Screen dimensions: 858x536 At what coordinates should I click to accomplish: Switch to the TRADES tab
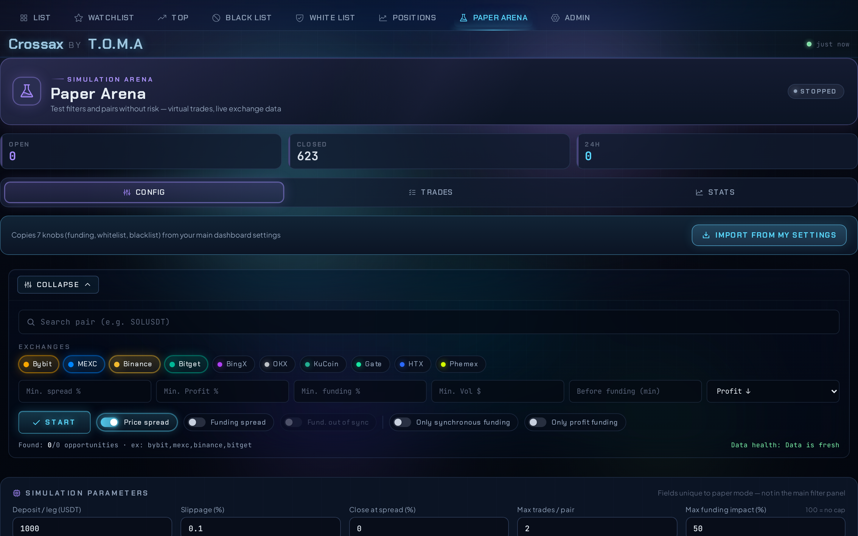click(430, 192)
